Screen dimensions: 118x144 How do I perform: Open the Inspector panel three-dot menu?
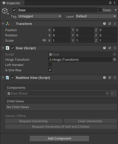pyautogui.click(x=115, y=3)
